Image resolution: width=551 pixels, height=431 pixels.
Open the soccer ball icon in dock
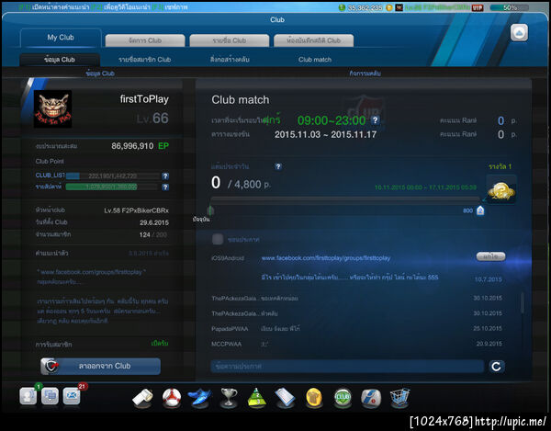coord(172,398)
